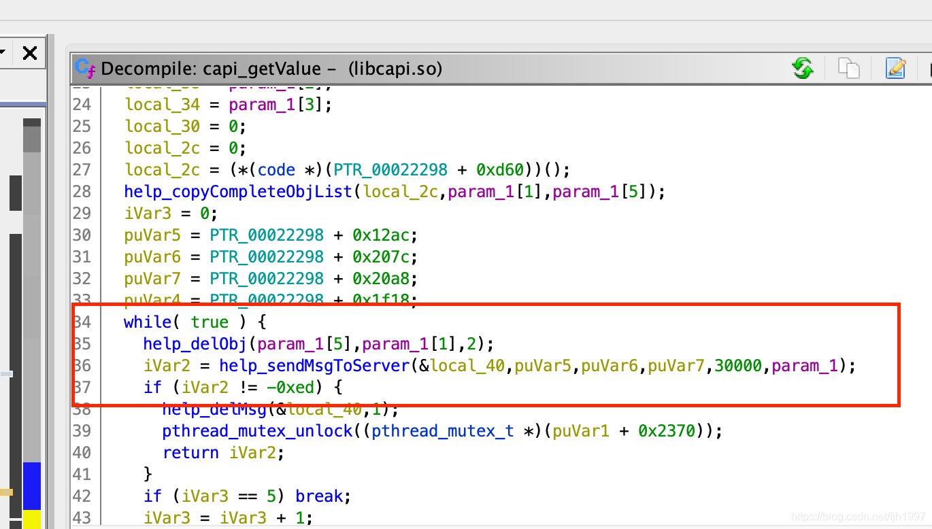This screenshot has width=932, height=529.
Task: Click the Cf decompiler icon in the title bar
Action: click(x=85, y=68)
